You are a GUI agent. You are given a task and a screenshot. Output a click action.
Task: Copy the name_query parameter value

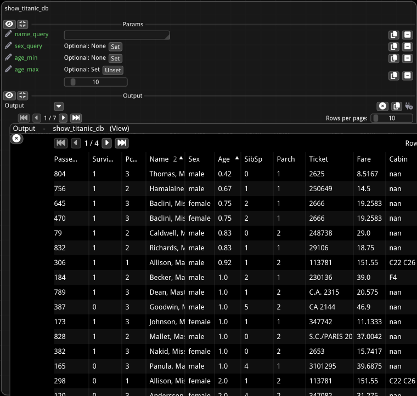[393, 35]
